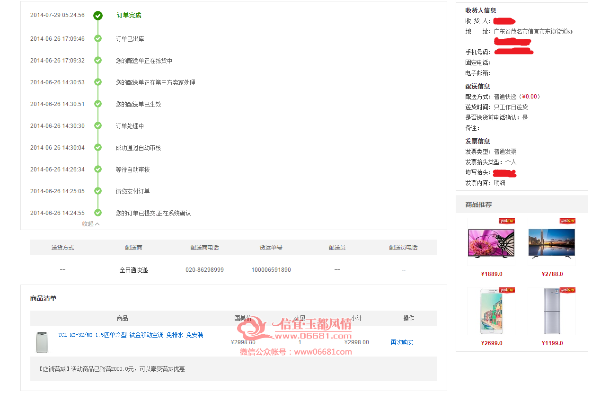View the recommended smartphone priced ¥2699.0

[491, 311]
